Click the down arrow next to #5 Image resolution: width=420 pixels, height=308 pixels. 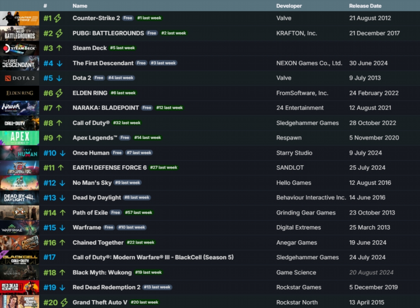coord(59,78)
